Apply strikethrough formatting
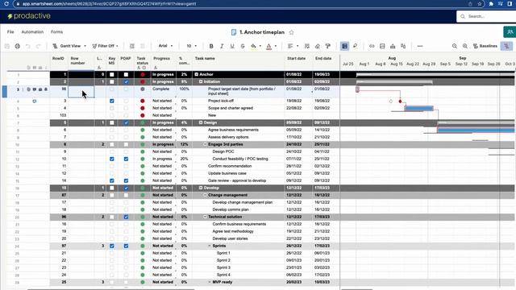The width and height of the screenshot is (516, 290). [x=243, y=47]
